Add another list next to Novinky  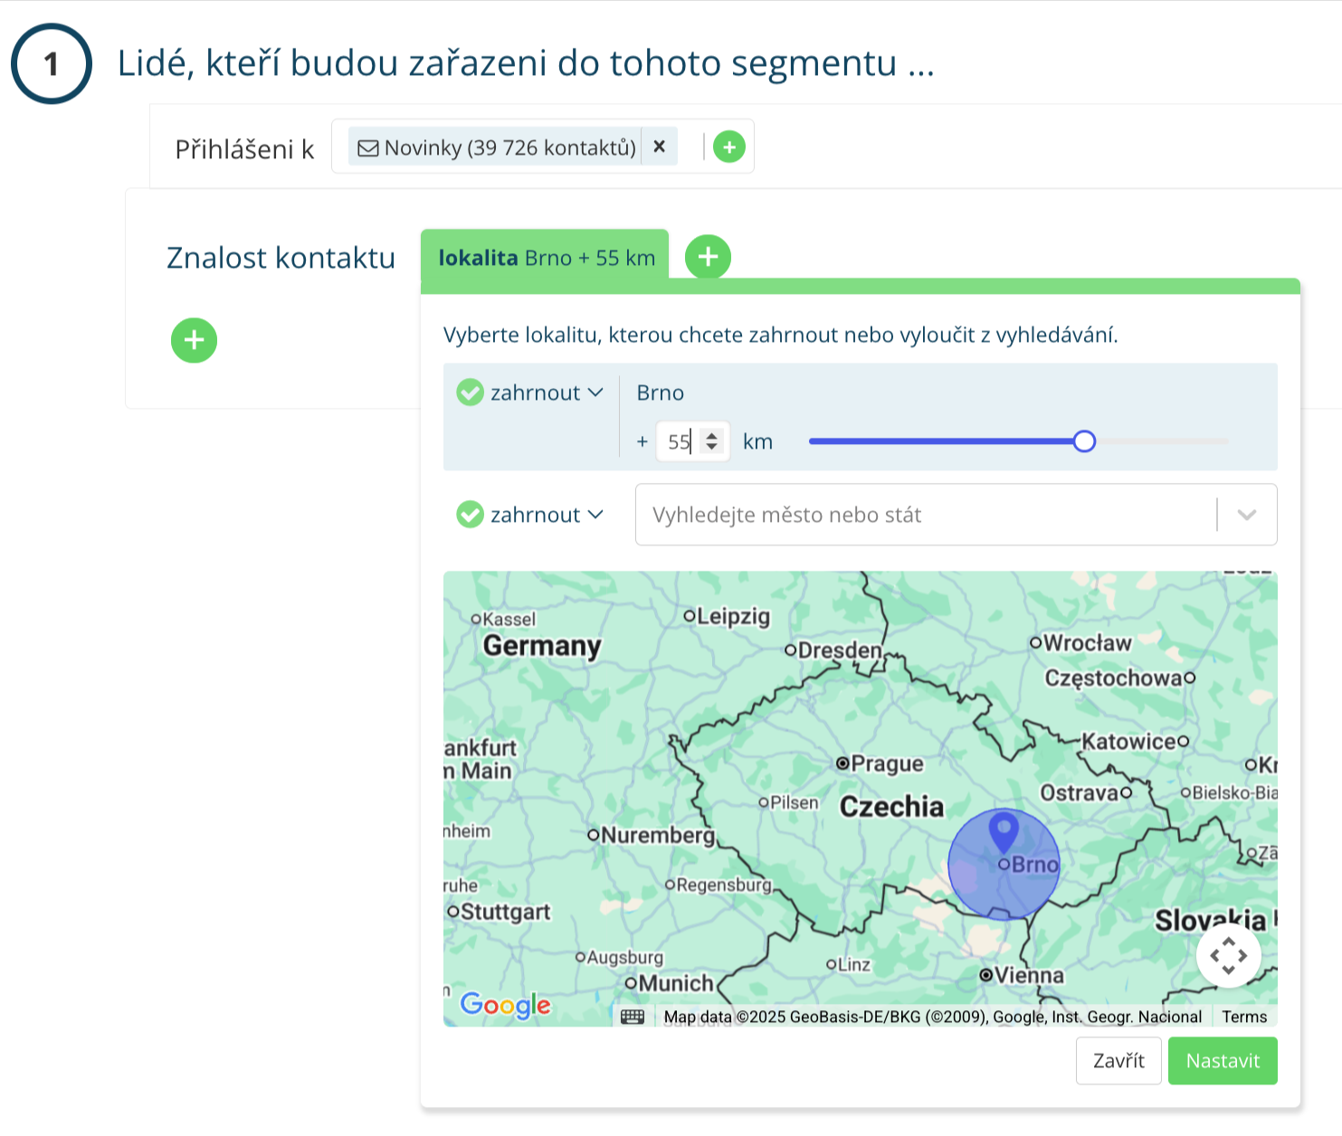[728, 147]
